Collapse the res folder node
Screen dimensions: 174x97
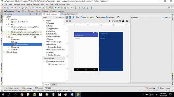[7, 37]
